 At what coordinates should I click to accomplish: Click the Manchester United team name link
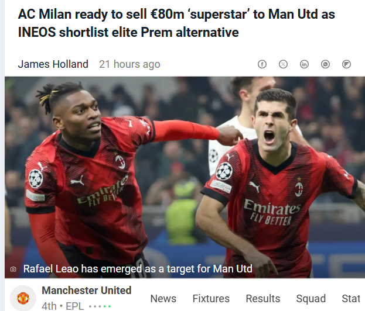[x=87, y=291]
